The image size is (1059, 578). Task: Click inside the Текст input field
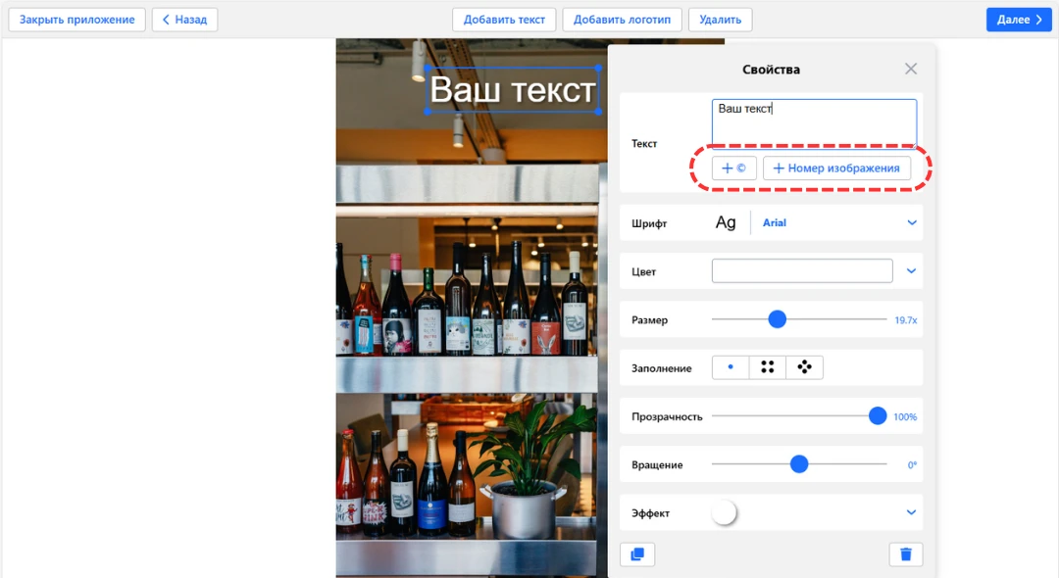click(814, 122)
